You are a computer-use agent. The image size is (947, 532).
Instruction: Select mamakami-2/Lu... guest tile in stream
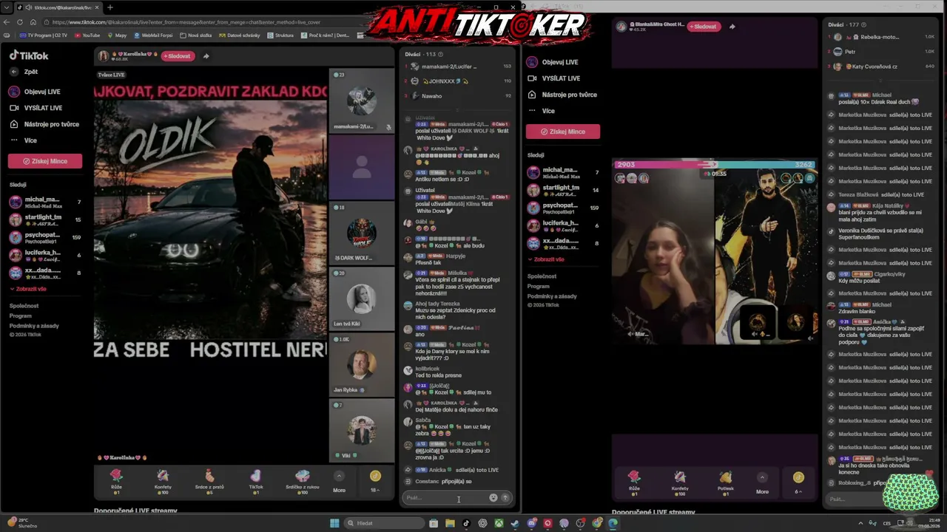point(362,100)
